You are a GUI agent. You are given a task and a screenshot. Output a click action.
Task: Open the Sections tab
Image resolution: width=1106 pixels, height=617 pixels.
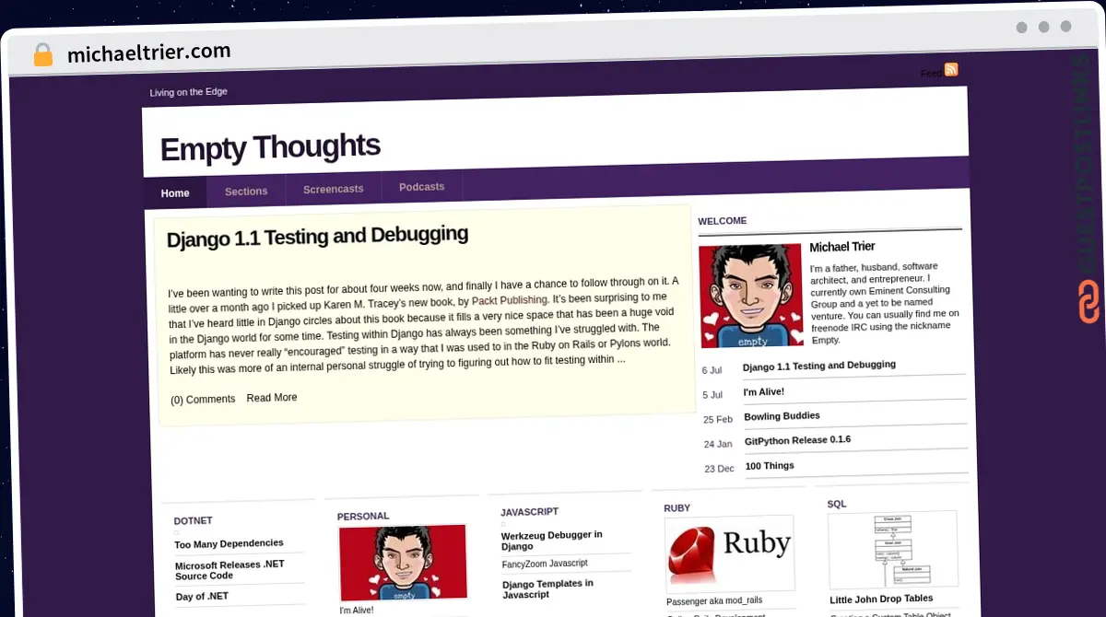click(x=246, y=192)
